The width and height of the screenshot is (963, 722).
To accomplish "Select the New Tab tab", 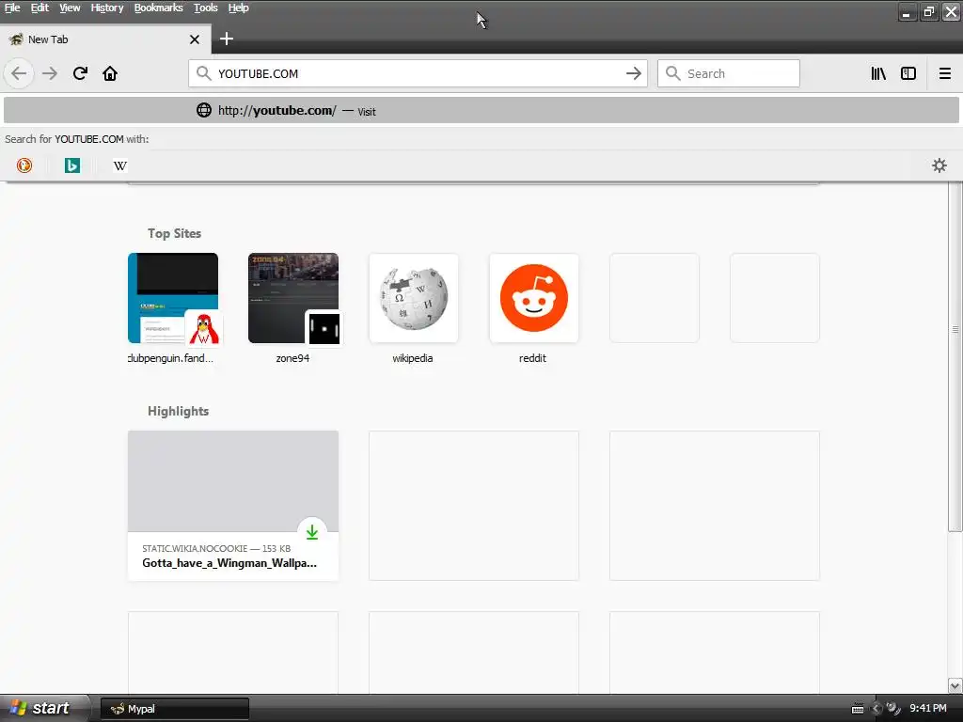I will [x=105, y=39].
